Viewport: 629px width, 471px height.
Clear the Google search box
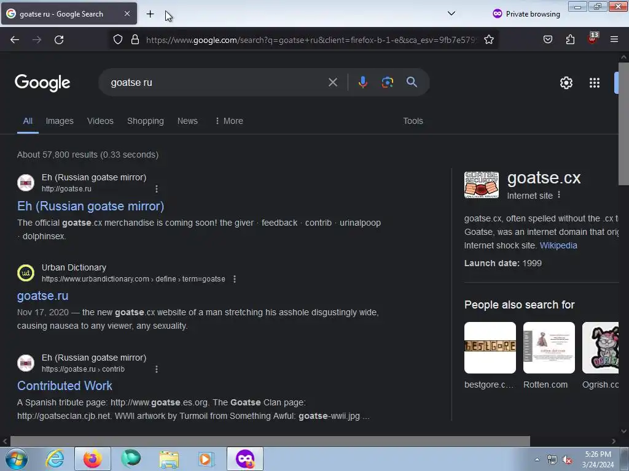332,83
